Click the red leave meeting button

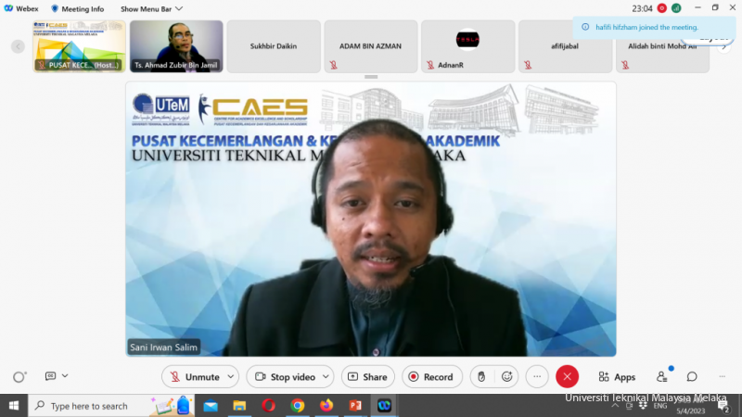pos(567,377)
